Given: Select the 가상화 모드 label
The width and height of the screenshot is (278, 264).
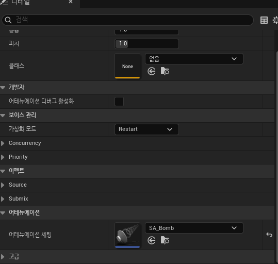Looking at the screenshot, I should (22, 129).
